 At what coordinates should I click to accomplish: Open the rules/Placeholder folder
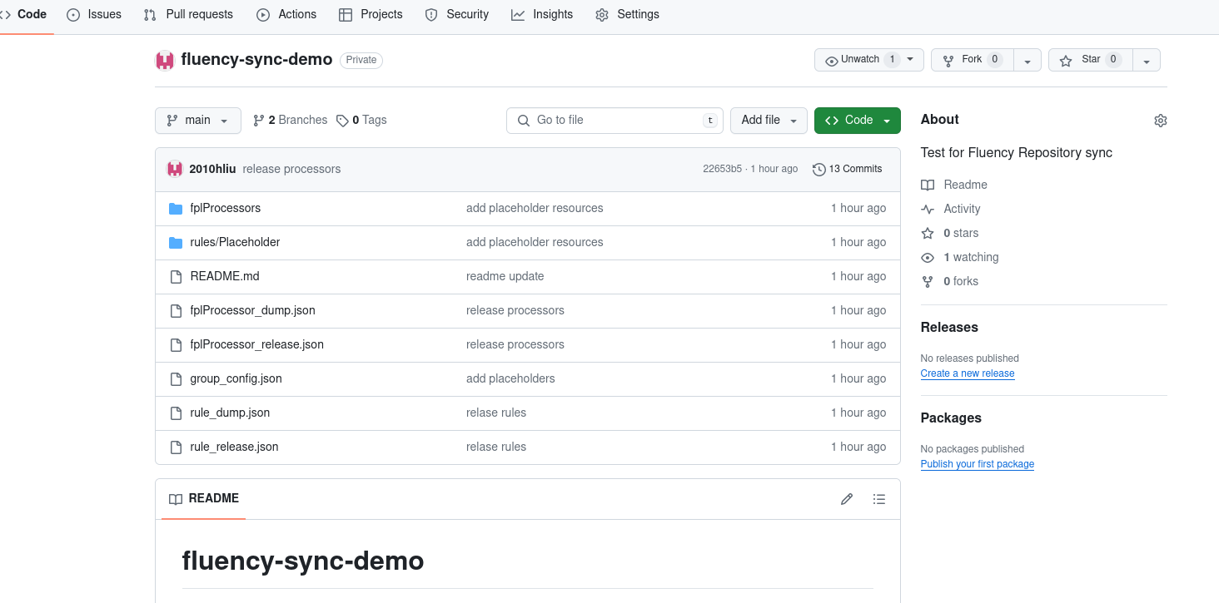pos(235,242)
